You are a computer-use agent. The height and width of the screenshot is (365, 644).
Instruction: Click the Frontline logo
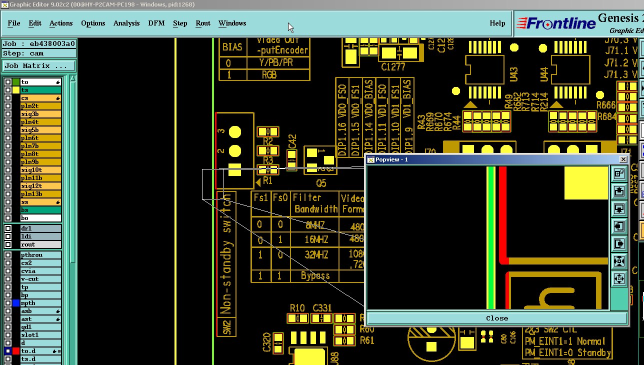pyautogui.click(x=556, y=23)
